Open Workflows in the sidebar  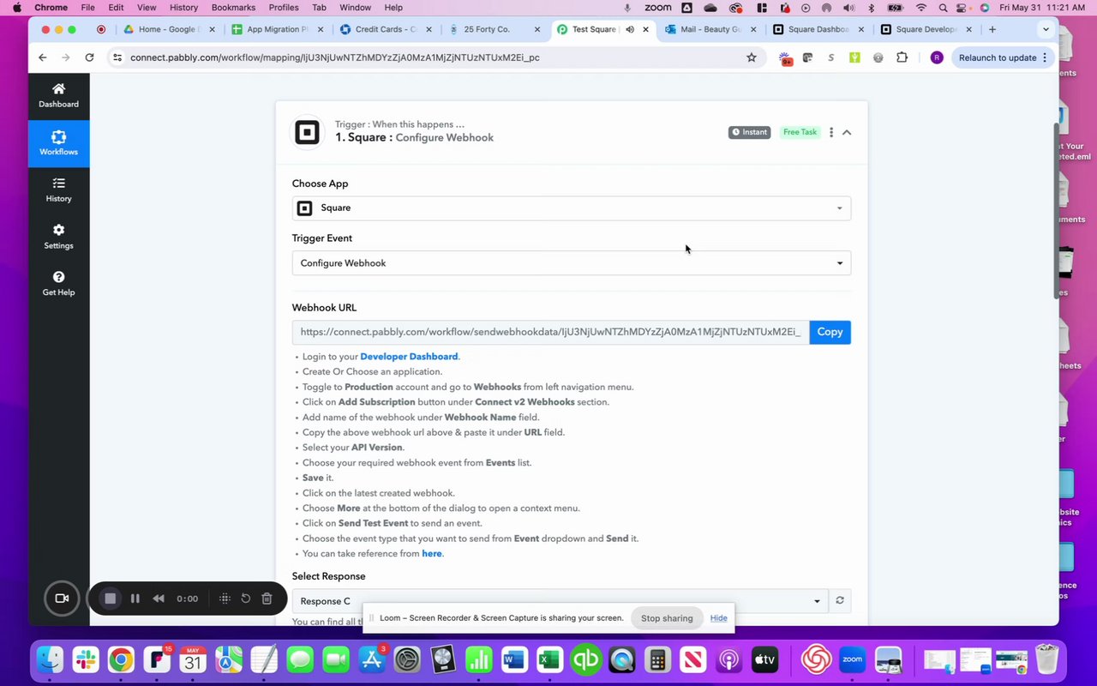coord(58,142)
